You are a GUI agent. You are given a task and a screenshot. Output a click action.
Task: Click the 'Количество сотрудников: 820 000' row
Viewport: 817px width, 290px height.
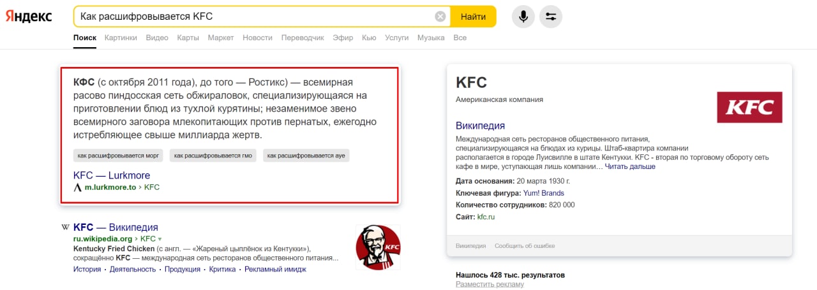tap(515, 205)
